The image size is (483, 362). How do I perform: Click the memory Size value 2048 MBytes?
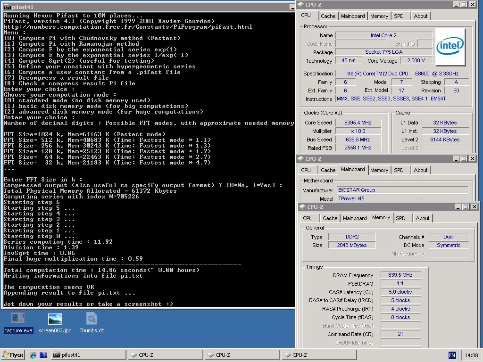tap(352, 245)
